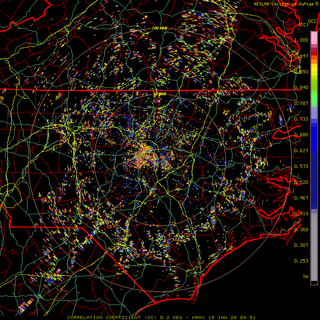This screenshot has width=320, height=320.
Task: Click the 0.893 color scale label
Action: coord(301,71)
